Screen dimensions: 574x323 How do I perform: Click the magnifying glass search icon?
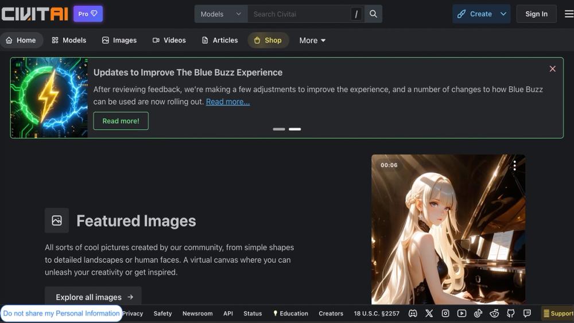pyautogui.click(x=373, y=14)
